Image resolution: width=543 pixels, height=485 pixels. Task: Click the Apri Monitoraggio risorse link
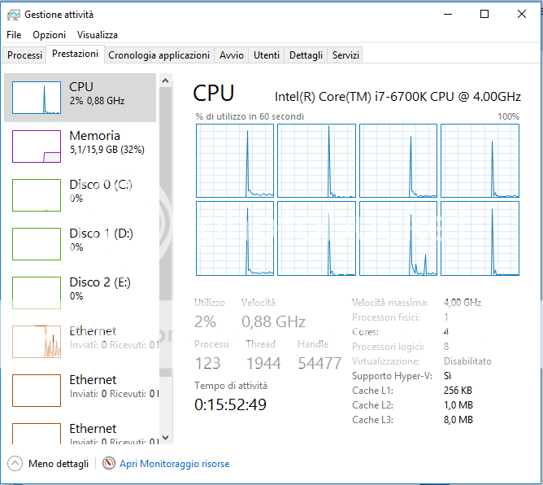coord(174,464)
